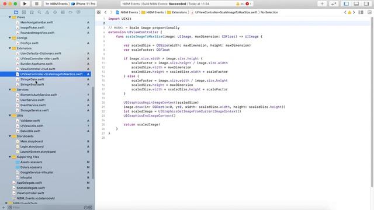The width and height of the screenshot is (374, 210).
Task: Click the editor vertical scrollbar
Action: [x=373, y=103]
